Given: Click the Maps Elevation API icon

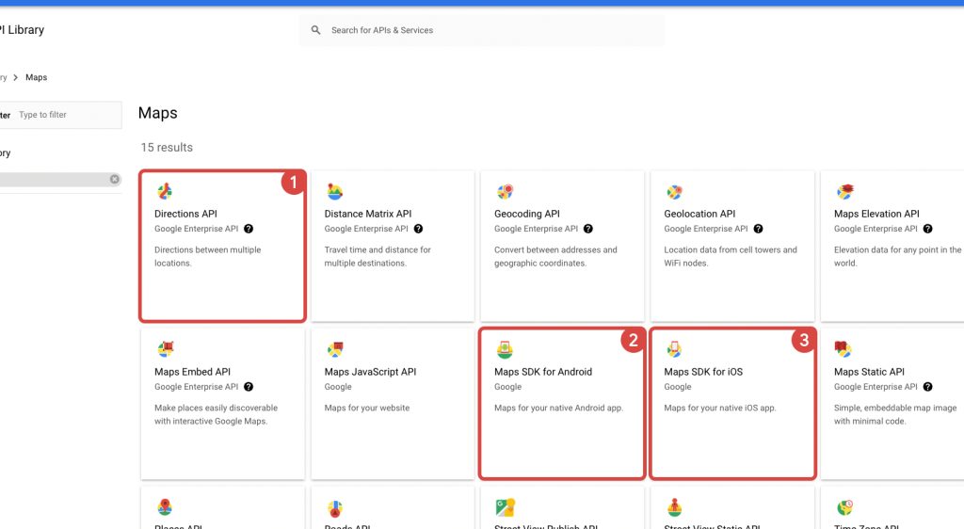Looking at the screenshot, I should coord(844,192).
